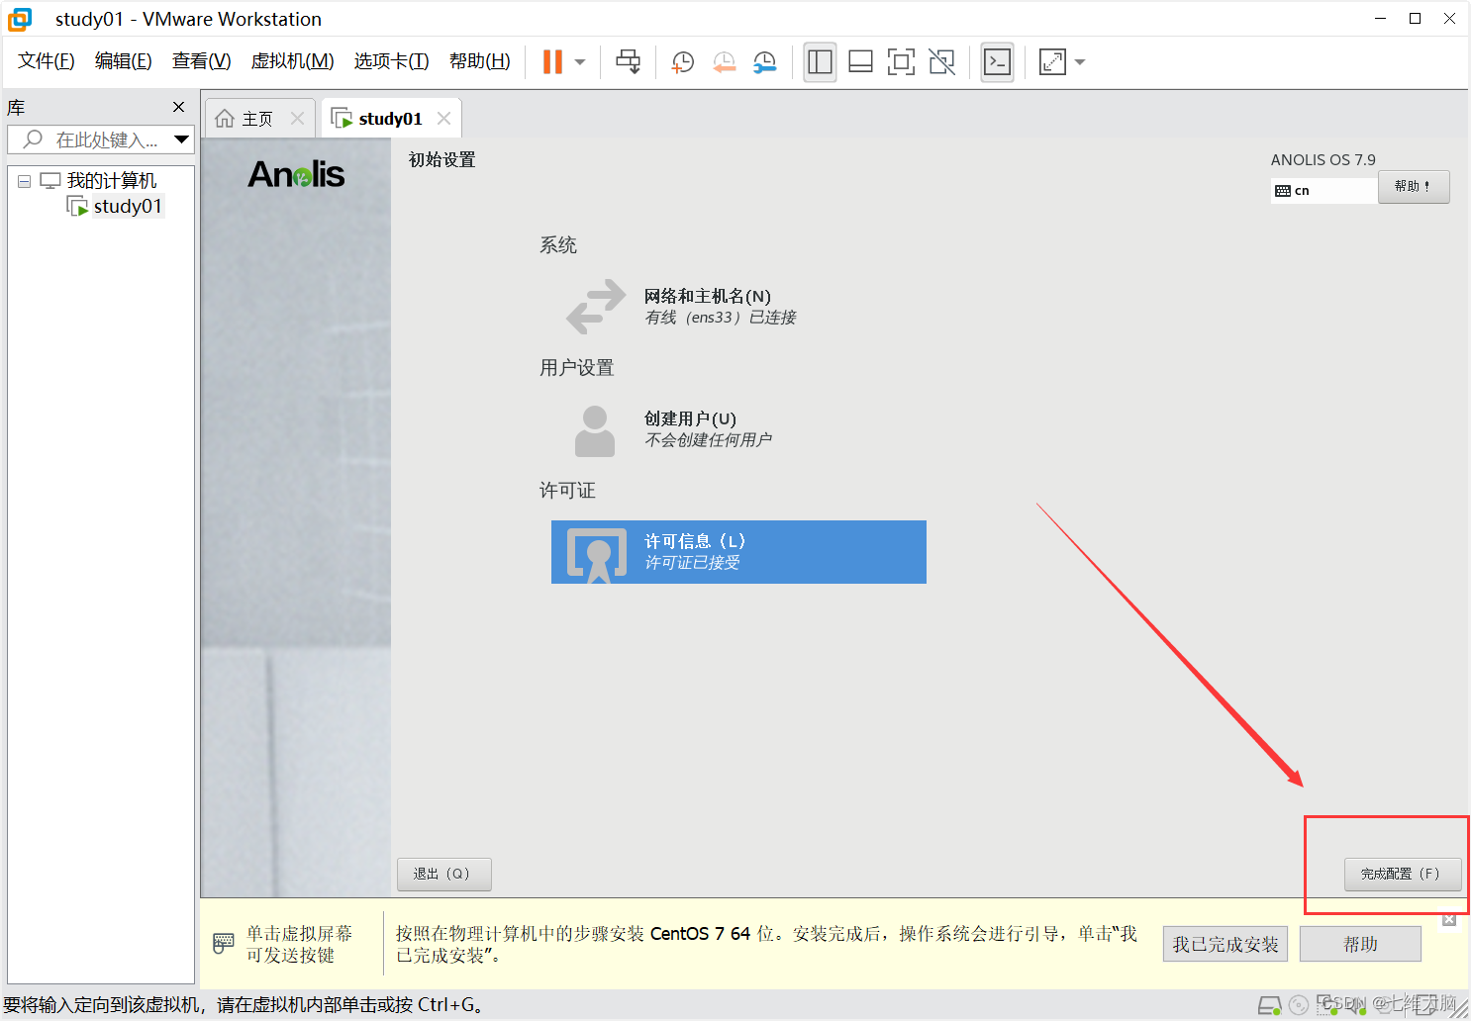This screenshot has height=1021, width=1471.
Task: Switch to the study01 tab
Action: pyautogui.click(x=390, y=119)
